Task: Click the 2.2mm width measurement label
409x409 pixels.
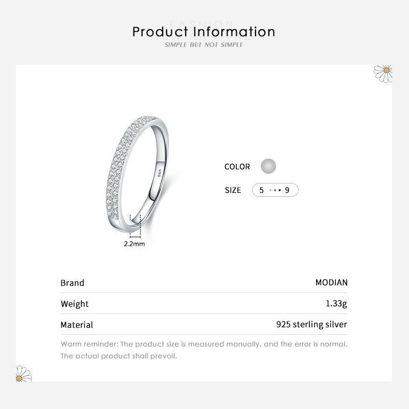Action: (x=134, y=244)
